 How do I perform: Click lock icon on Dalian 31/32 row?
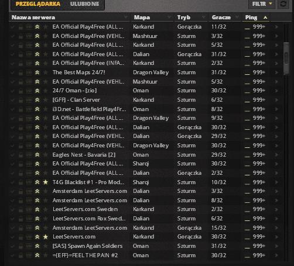[x=20, y=54]
